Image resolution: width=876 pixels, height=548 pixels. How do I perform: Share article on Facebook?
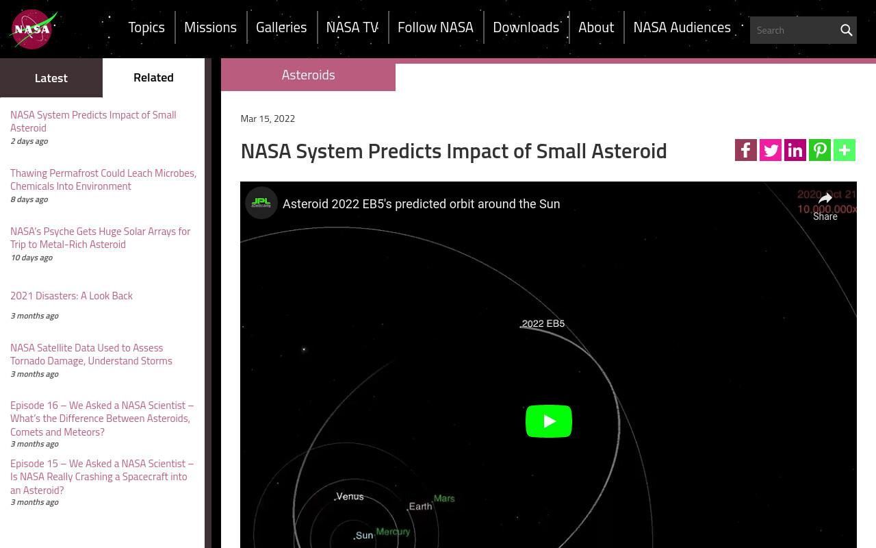(x=746, y=150)
